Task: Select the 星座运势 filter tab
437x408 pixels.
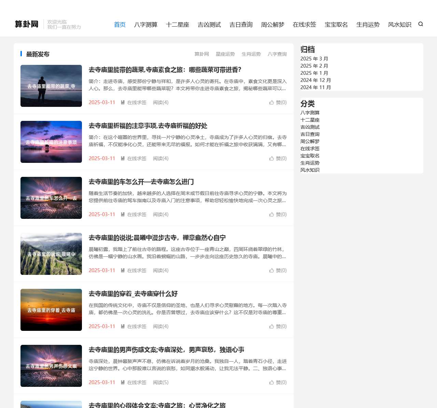Action: pos(225,54)
